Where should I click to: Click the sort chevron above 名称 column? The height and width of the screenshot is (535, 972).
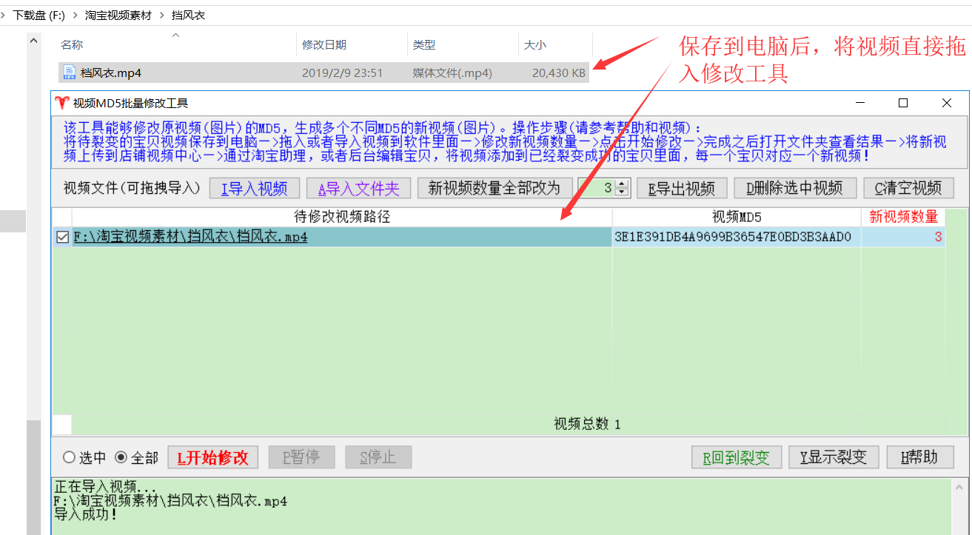[175, 35]
